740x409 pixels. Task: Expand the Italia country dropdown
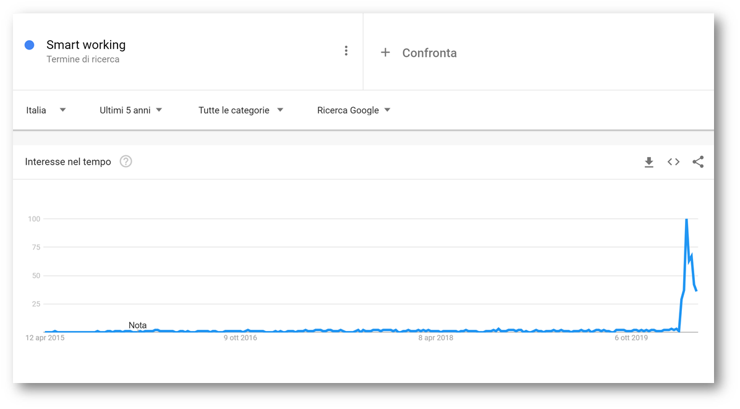[46, 110]
